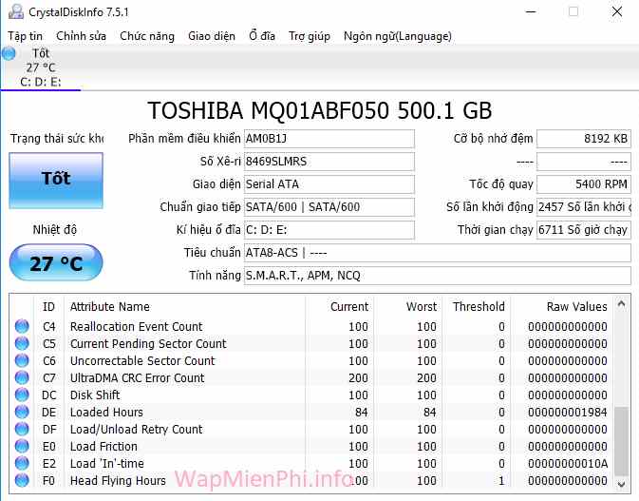Click the Current column header
This screenshot has width=639, height=501.
tap(340, 307)
